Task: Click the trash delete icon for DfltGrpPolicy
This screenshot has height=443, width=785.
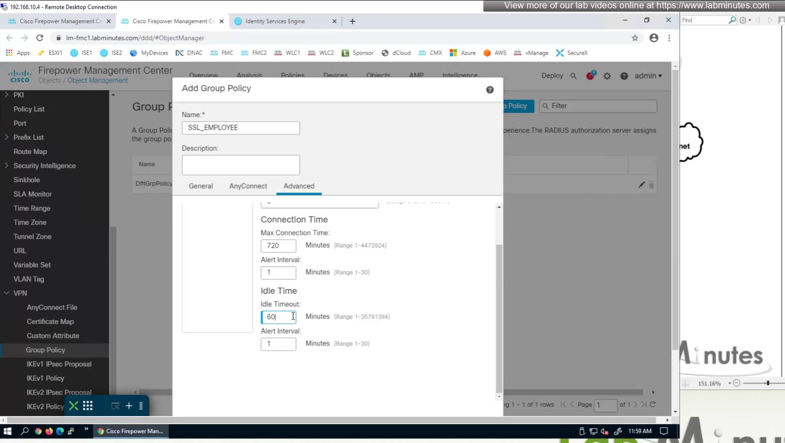Action: [651, 185]
